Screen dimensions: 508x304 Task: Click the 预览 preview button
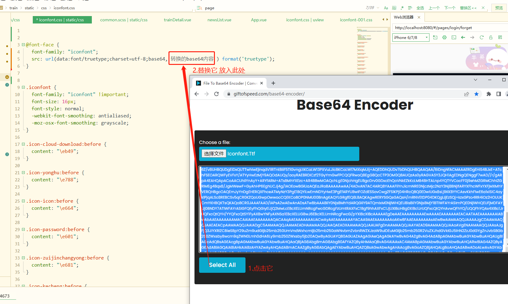499,8
